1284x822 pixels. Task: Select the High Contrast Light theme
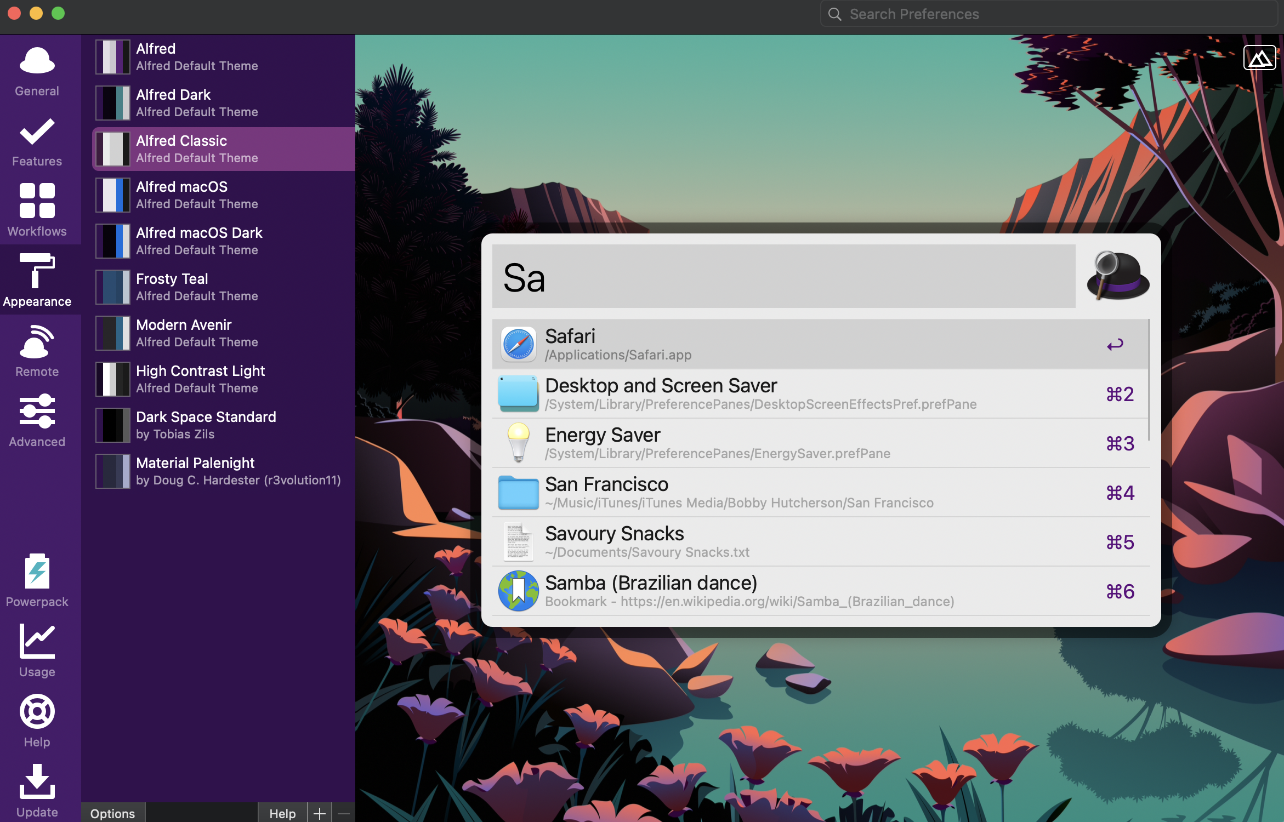[x=224, y=379]
